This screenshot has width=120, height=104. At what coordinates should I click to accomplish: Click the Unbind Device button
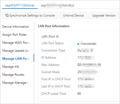pos(73,15)
